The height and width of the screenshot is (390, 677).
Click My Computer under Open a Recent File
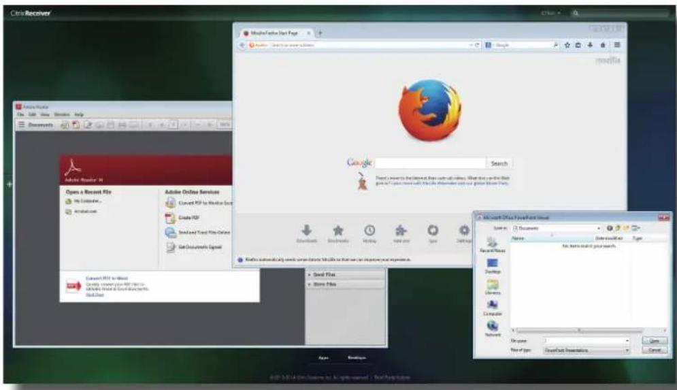(x=83, y=201)
